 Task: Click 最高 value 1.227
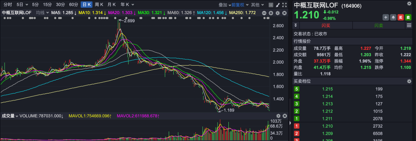click(366, 48)
